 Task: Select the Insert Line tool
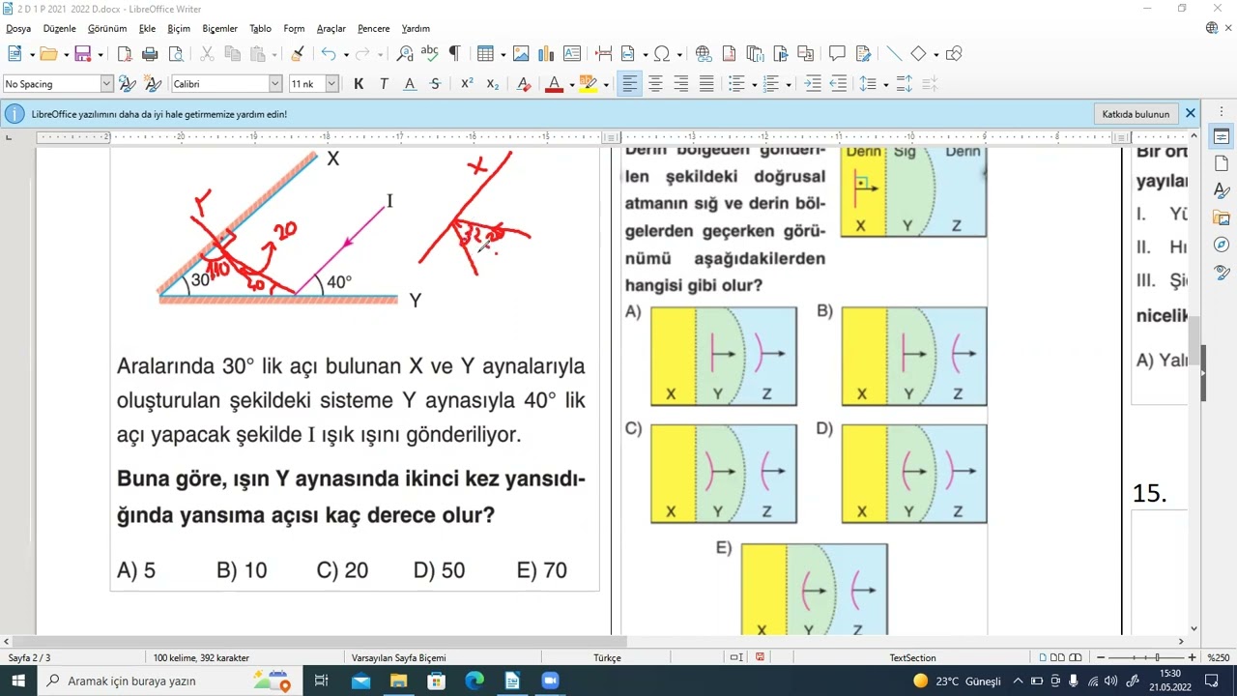click(894, 54)
